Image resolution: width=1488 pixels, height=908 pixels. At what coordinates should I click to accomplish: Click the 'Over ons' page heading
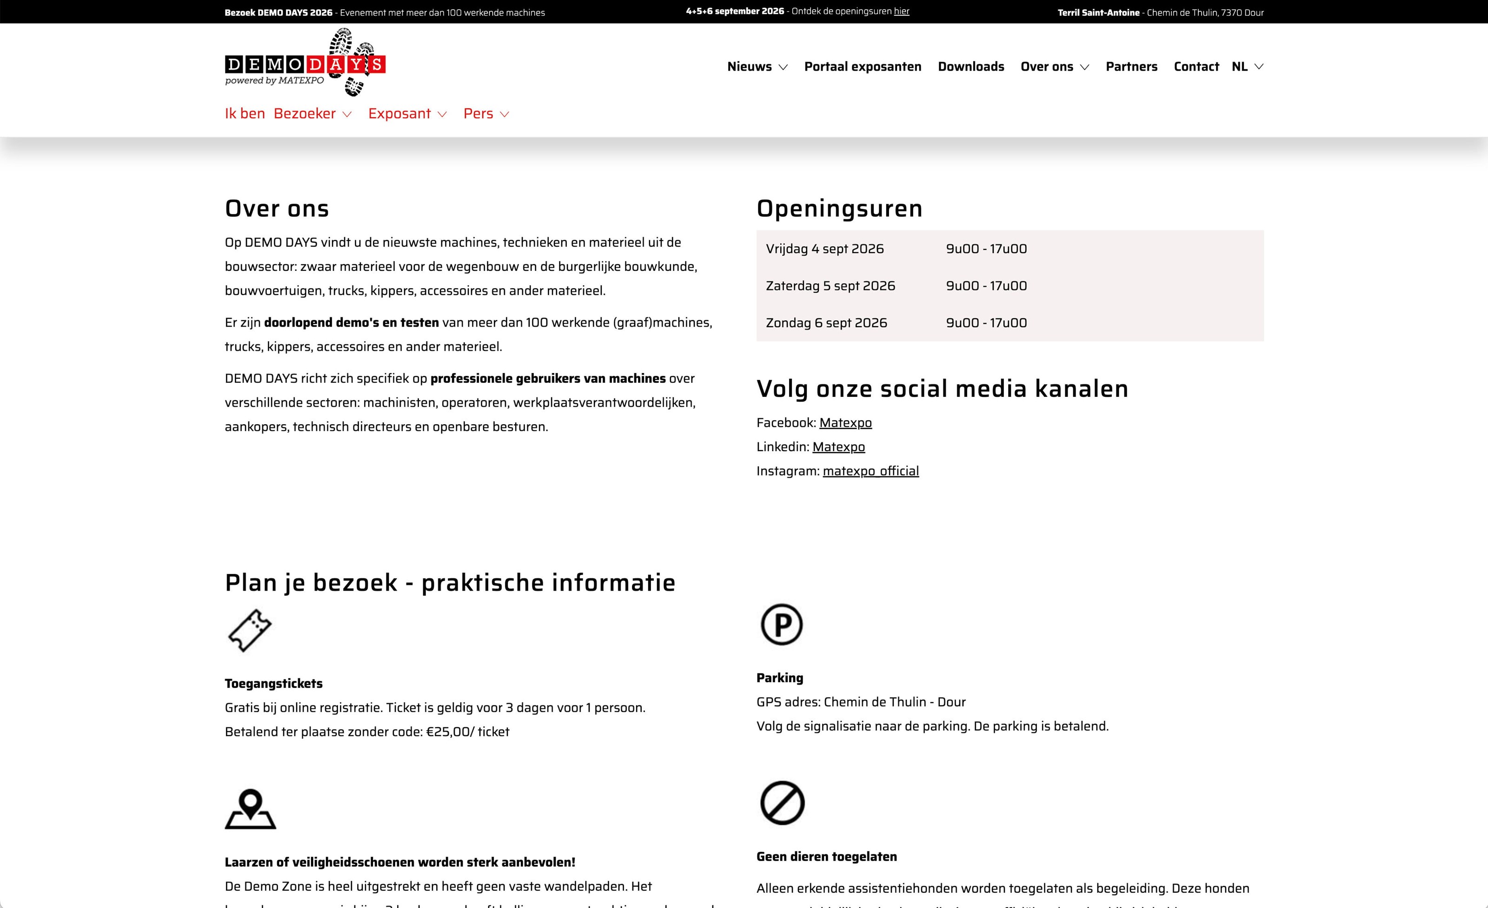point(277,208)
